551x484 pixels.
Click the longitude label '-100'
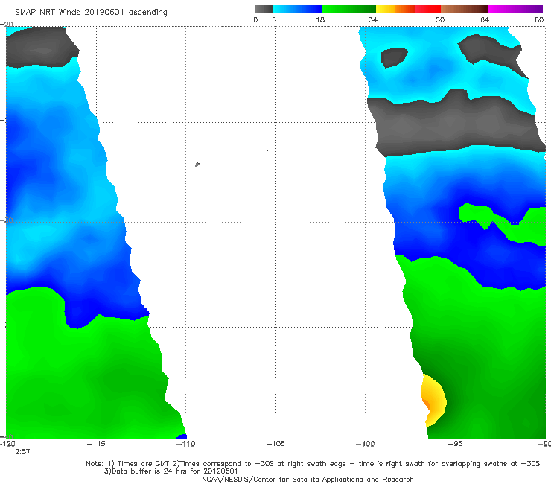(x=365, y=444)
